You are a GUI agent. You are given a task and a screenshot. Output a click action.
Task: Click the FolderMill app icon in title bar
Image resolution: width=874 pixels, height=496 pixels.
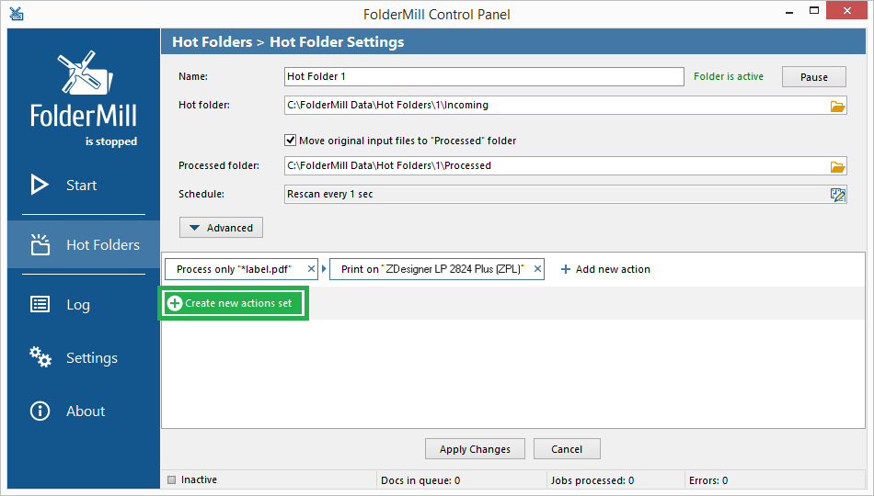click(17, 14)
